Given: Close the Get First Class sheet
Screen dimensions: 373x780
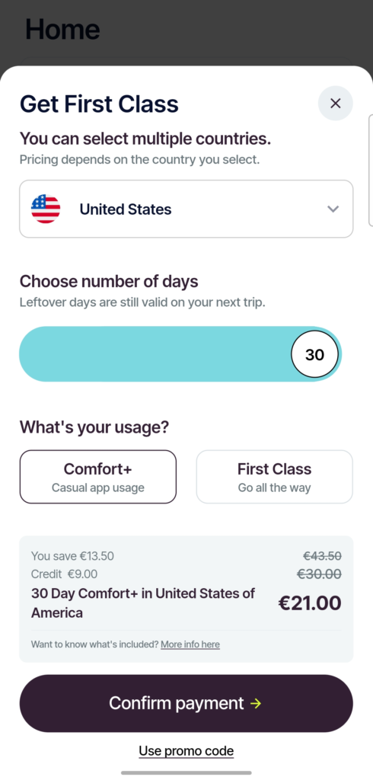Looking at the screenshot, I should click(335, 104).
